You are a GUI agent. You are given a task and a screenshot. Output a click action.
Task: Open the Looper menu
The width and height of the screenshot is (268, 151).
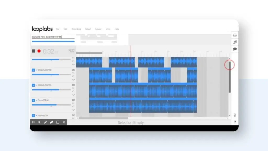click(98, 29)
